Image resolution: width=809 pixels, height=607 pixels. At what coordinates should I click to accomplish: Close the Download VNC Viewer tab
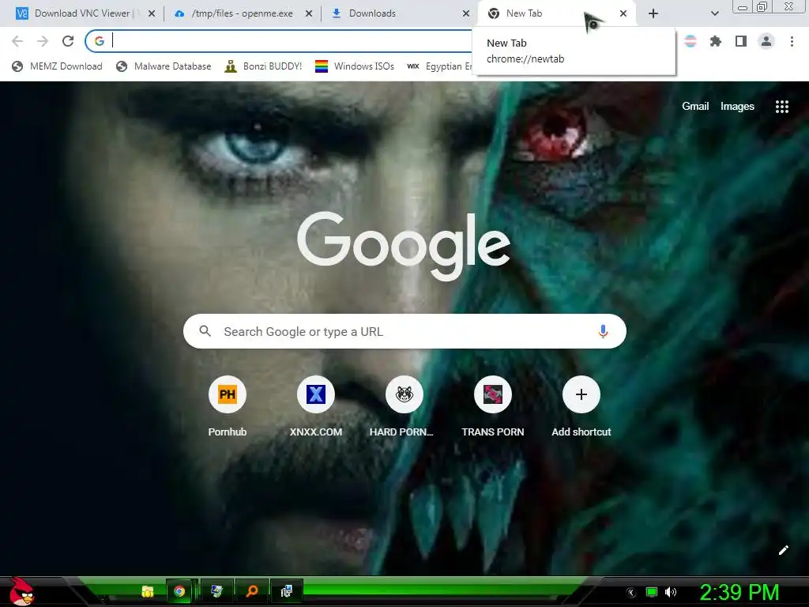(x=152, y=14)
